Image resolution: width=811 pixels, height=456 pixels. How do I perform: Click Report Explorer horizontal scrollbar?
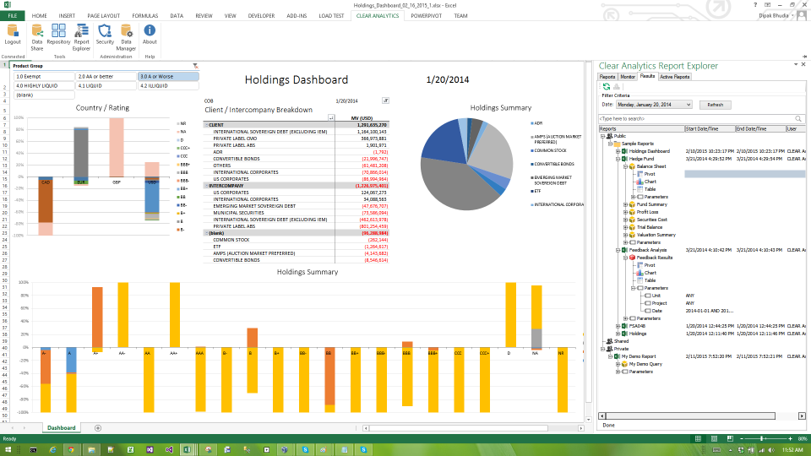(691, 415)
